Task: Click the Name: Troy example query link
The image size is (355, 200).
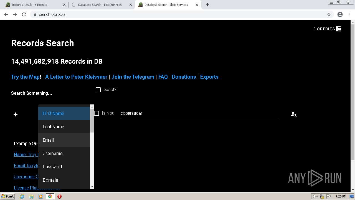Action: click(26, 154)
